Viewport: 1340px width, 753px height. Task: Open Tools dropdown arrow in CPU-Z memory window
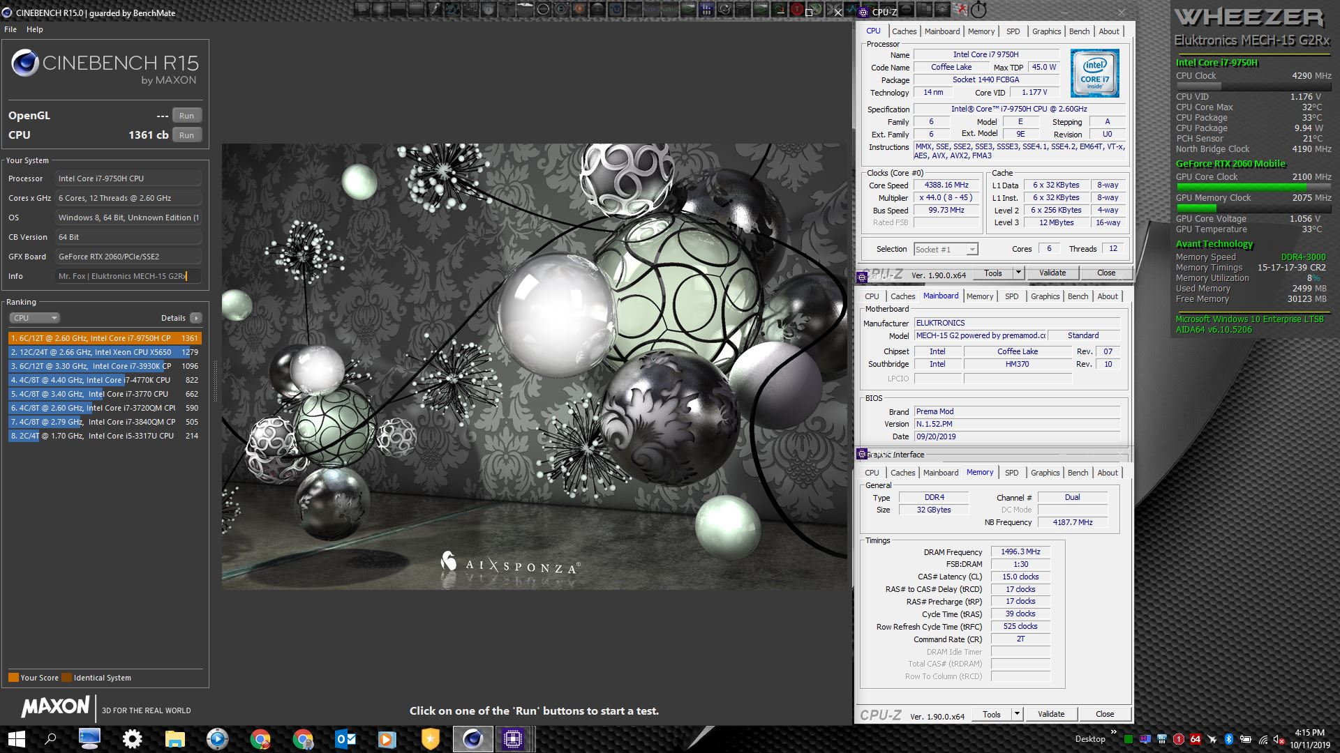click(1017, 714)
